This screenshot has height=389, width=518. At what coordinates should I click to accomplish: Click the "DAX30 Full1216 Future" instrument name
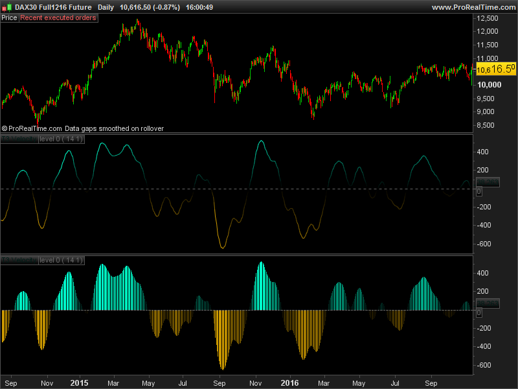pyautogui.click(x=53, y=7)
